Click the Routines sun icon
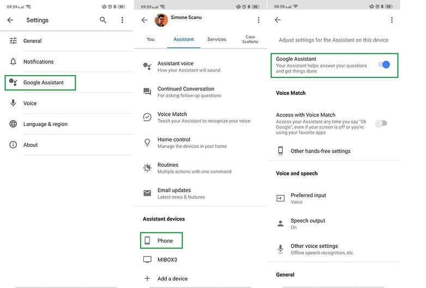426x288 pixels. [x=147, y=168]
